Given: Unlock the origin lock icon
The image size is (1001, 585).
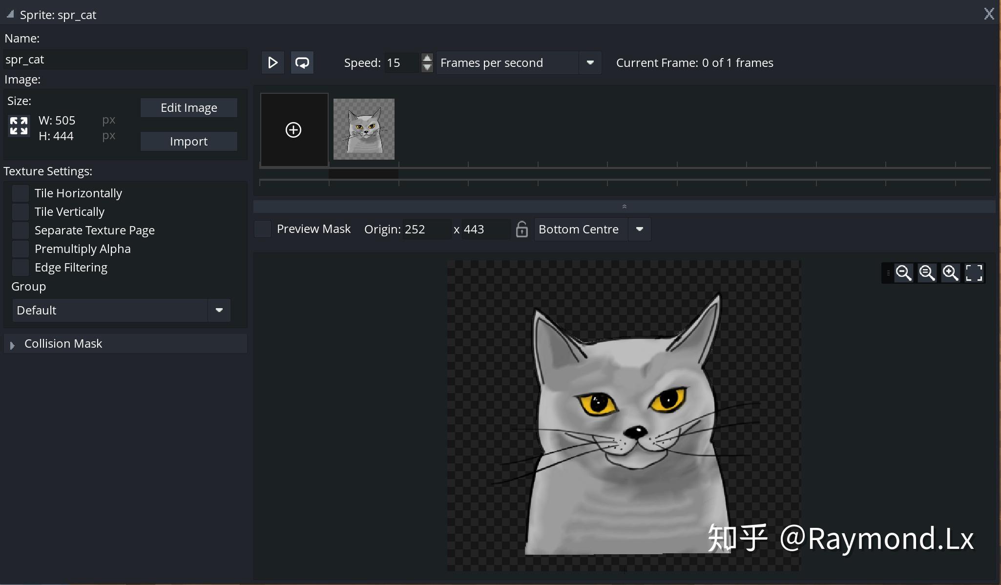Looking at the screenshot, I should pyautogui.click(x=521, y=229).
